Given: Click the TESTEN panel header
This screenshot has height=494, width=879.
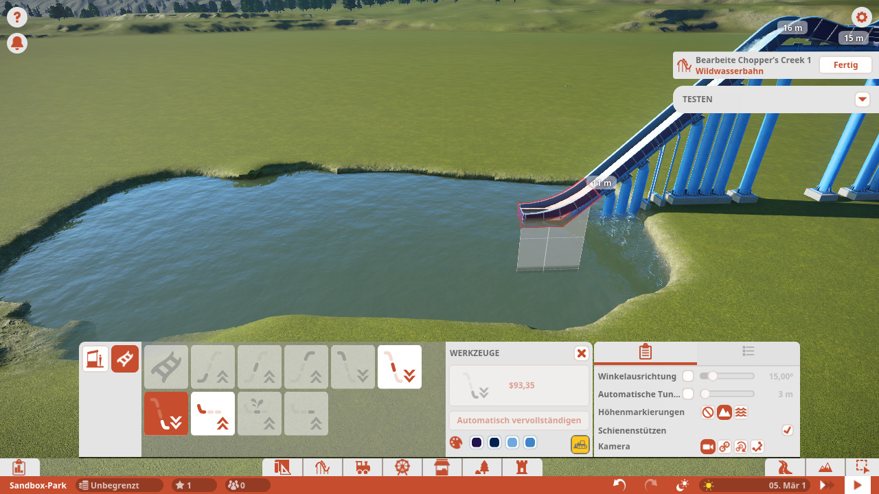Looking at the screenshot, I should 776,99.
